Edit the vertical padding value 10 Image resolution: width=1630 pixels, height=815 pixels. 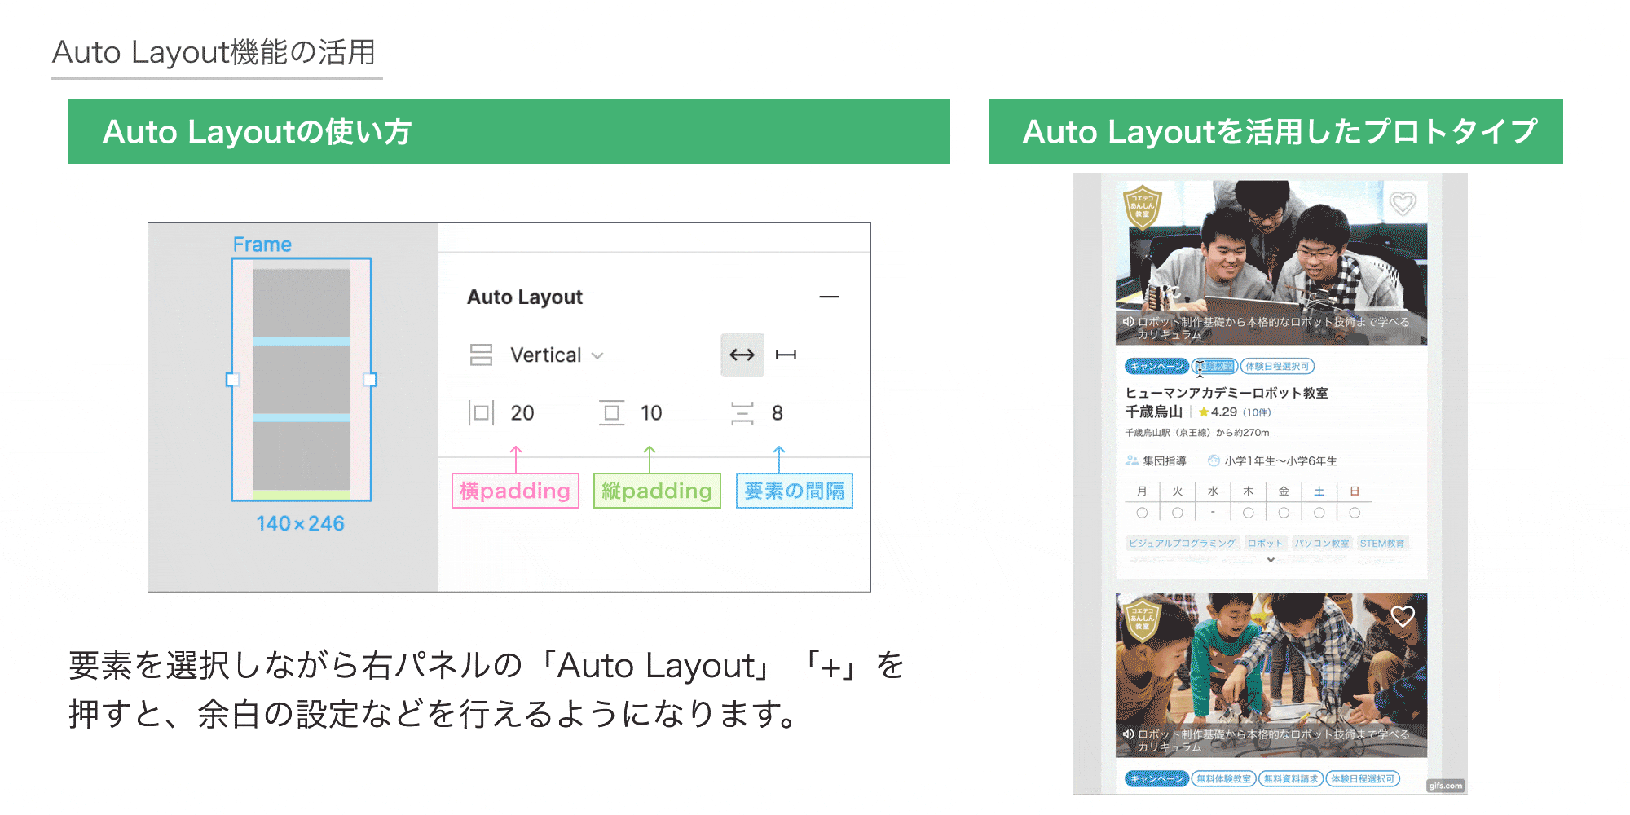tap(651, 413)
